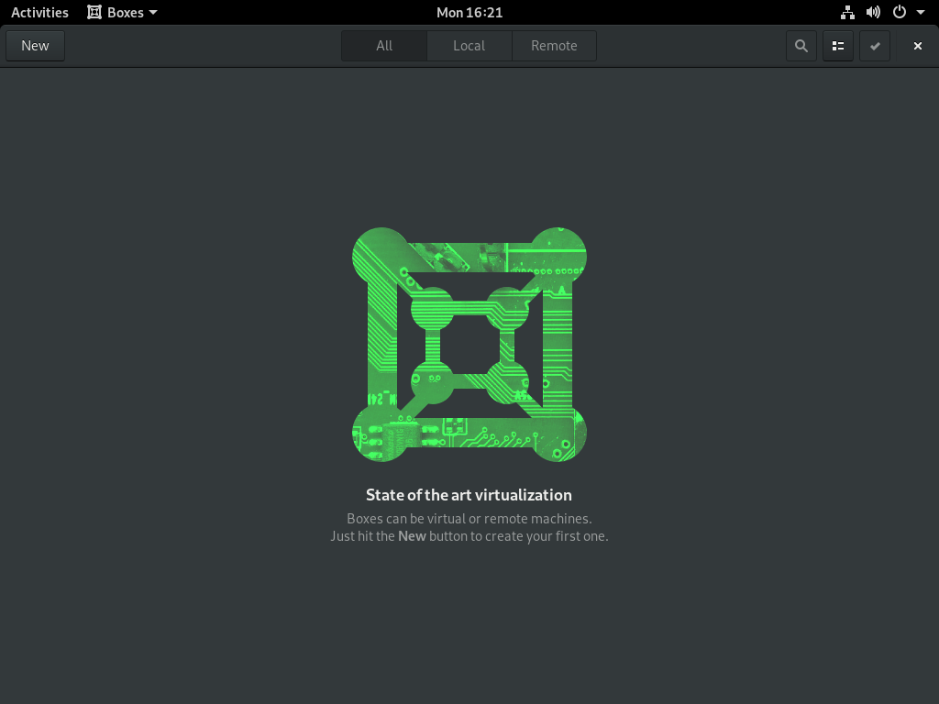Click the power icon in top bar
The height and width of the screenshot is (704, 939).
[899, 13]
